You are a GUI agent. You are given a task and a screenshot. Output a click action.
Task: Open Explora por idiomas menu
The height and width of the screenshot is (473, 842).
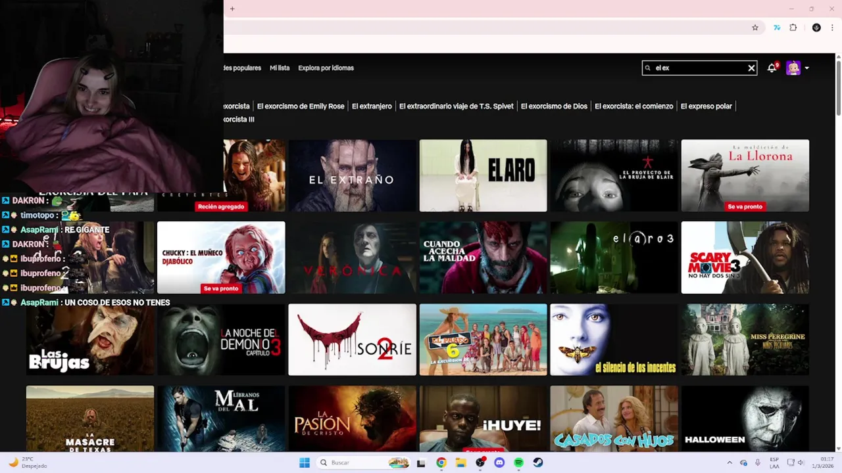pos(326,68)
